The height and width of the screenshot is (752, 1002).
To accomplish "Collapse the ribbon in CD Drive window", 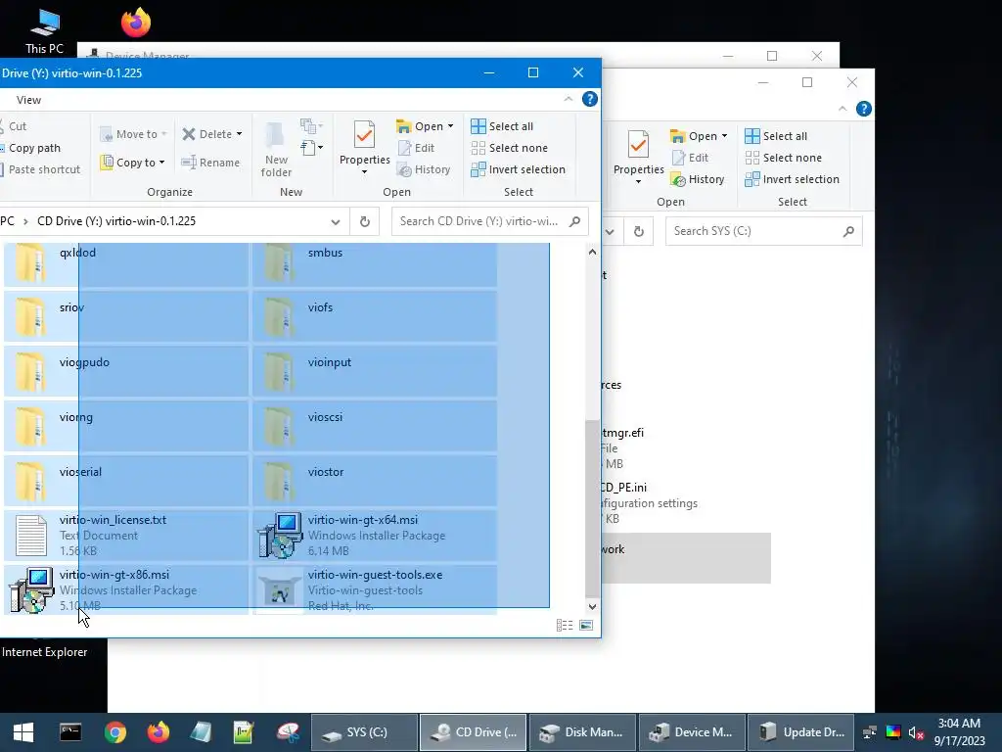I will [x=569, y=99].
